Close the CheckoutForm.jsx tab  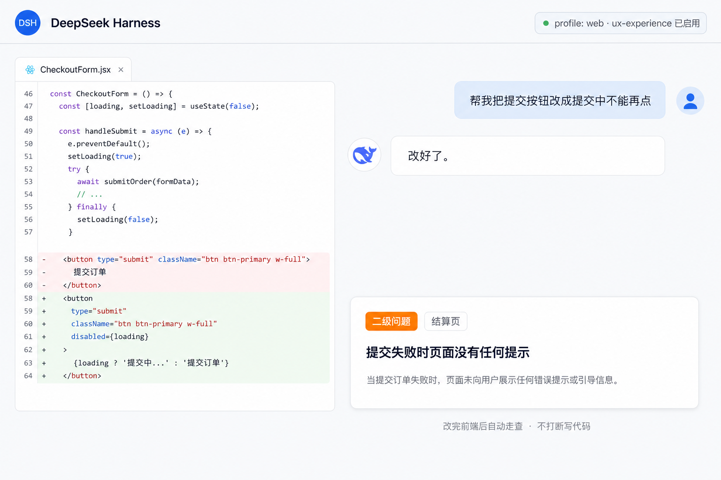click(x=121, y=70)
